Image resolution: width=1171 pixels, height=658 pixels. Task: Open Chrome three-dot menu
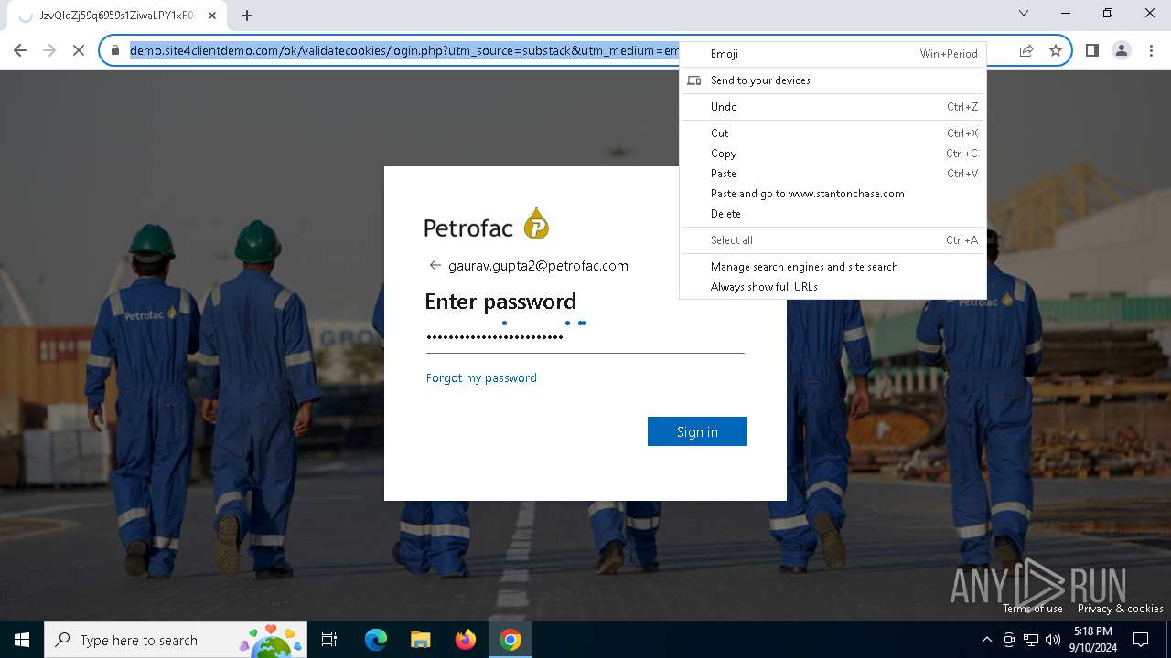pyautogui.click(x=1151, y=51)
